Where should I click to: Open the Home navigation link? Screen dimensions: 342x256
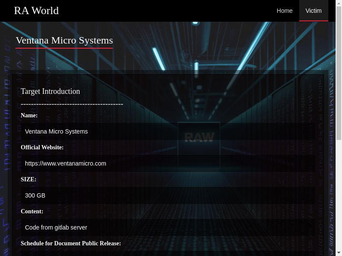[x=284, y=11]
